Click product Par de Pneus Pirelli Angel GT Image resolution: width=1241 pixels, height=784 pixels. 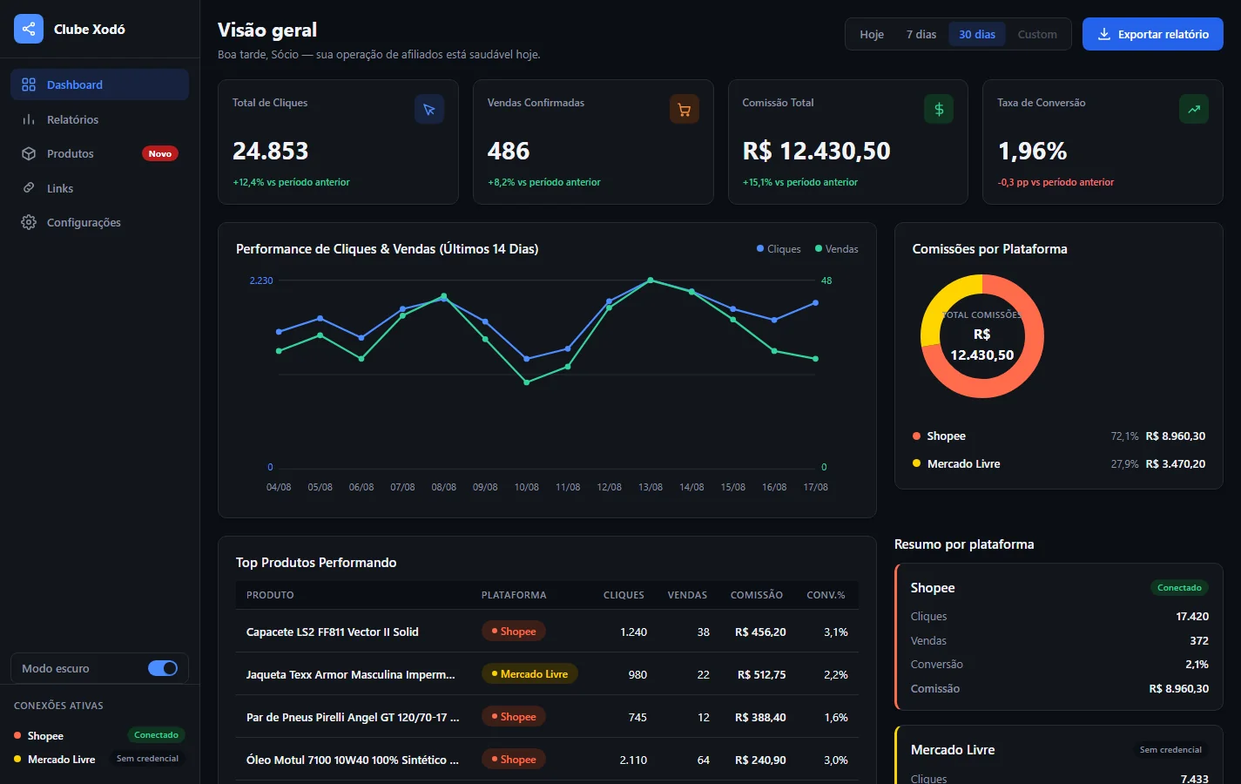click(x=353, y=717)
